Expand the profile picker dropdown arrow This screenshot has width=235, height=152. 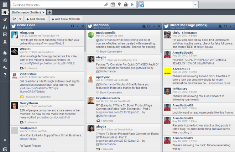coord(195,5)
